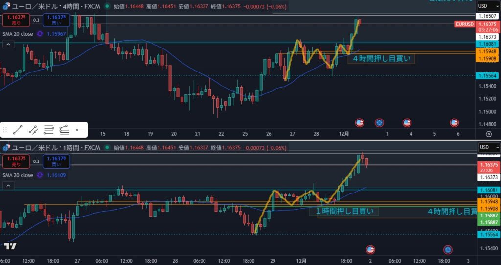
Task: Click the red sell button on 4-hour chart
Action: (x=14, y=20)
